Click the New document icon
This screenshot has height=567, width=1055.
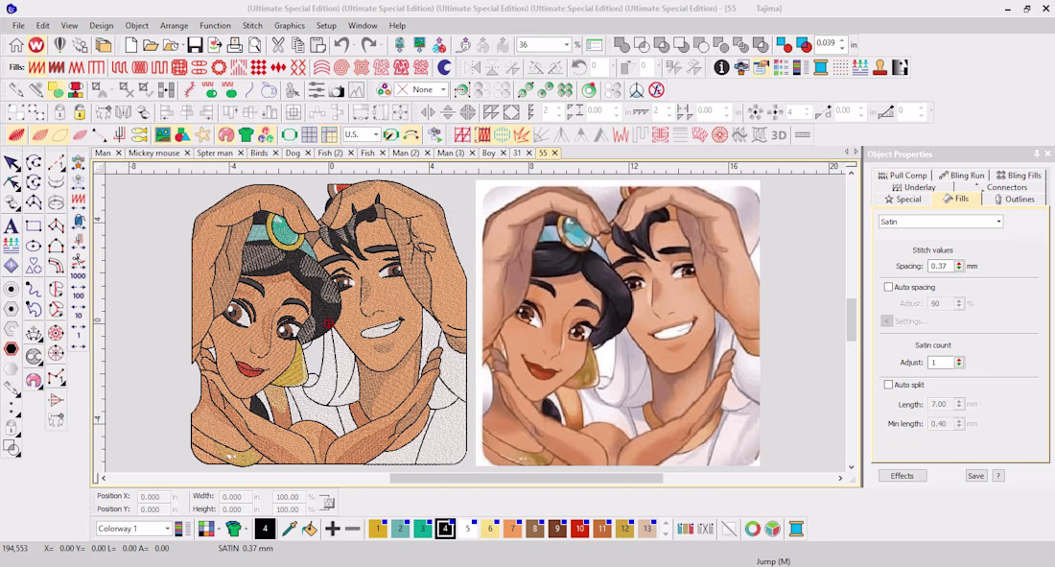pyautogui.click(x=130, y=45)
